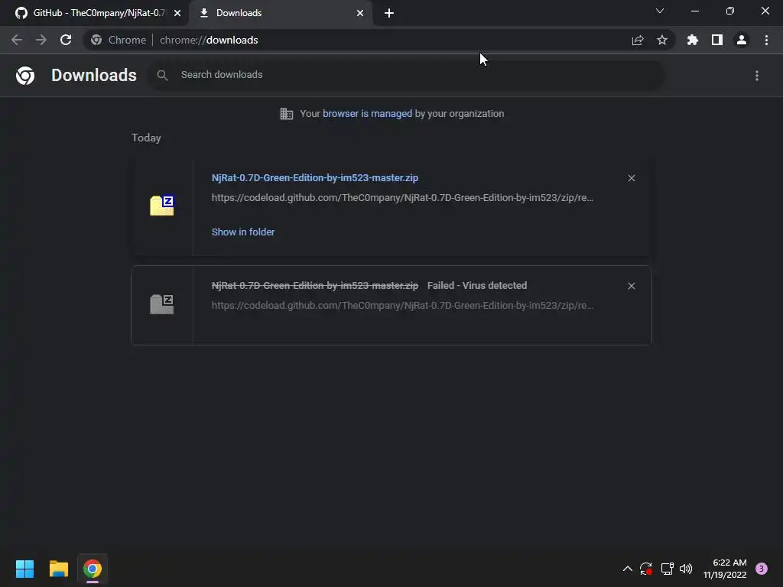Click the Chrome taskbar icon
Screen dimensions: 783x587
93,569
